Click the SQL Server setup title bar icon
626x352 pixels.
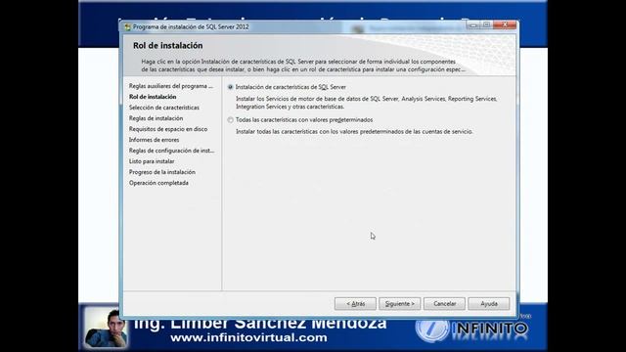coord(127,26)
